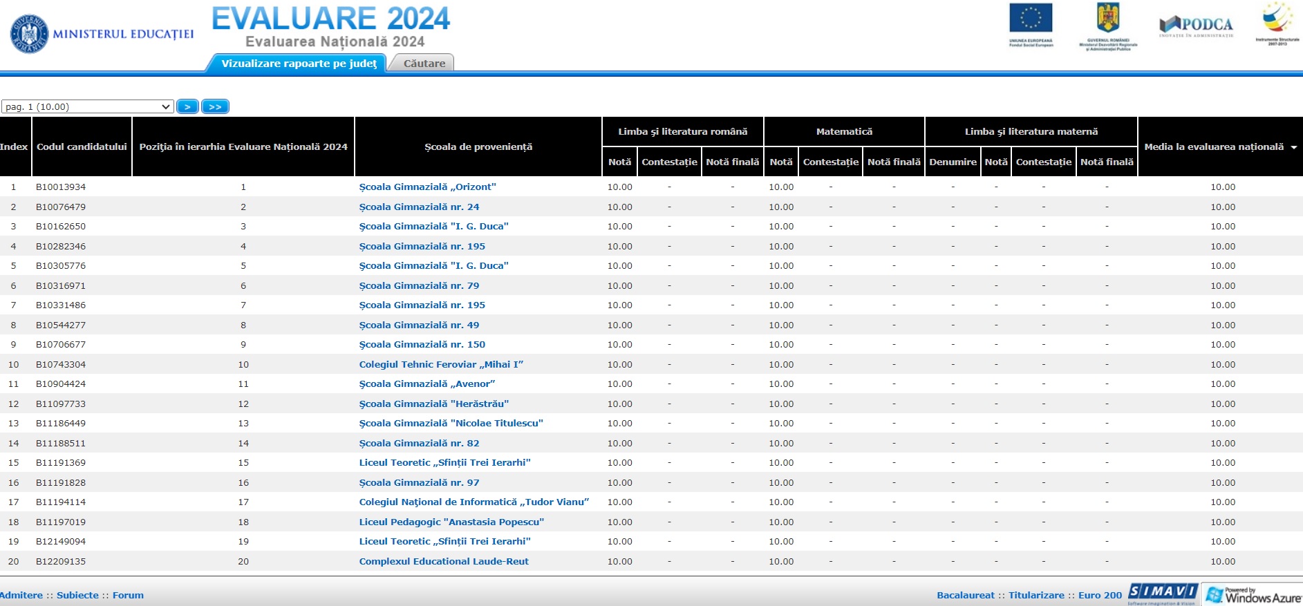Open Școala Gimnazială nr. 49 link

[x=419, y=325]
